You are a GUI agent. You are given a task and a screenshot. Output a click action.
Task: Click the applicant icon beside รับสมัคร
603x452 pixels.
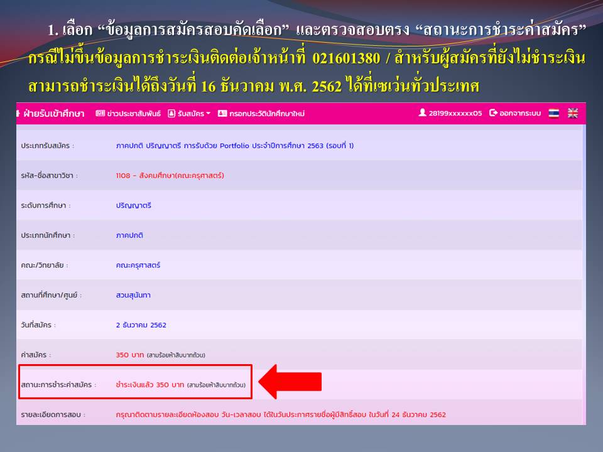(x=171, y=114)
